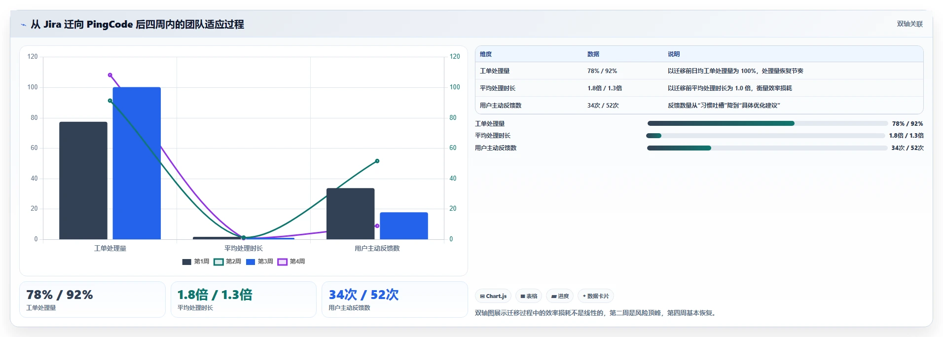The height and width of the screenshot is (337, 943).
Task: Select the dark 第1周 bar above 工单处理量
Action: [83, 181]
